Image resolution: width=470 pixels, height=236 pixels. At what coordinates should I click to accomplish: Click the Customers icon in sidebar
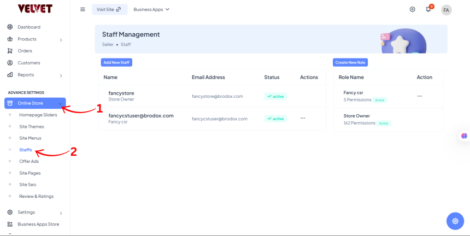point(10,63)
